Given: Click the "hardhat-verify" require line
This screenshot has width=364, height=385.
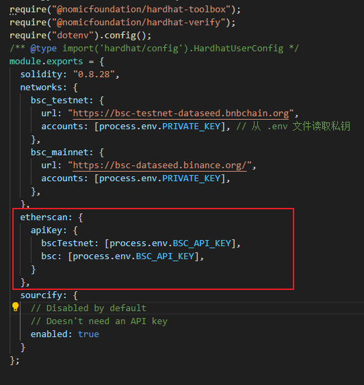Looking at the screenshot, I should click(122, 23).
